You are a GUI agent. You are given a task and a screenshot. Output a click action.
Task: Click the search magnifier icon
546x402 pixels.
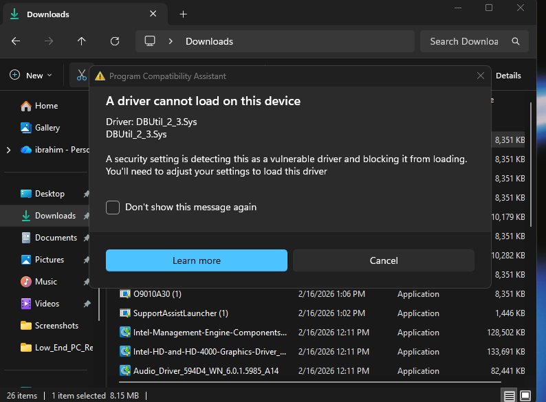[x=516, y=41]
